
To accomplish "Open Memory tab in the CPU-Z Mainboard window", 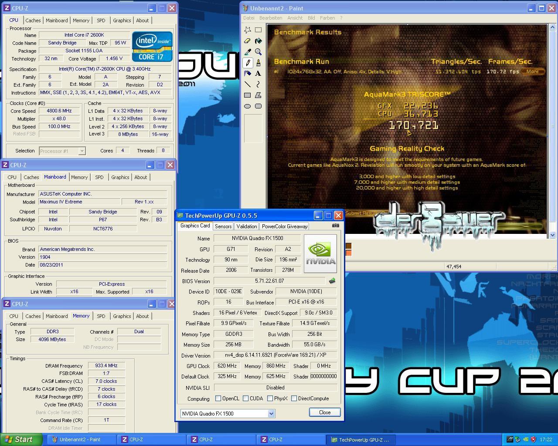I will [x=79, y=177].
